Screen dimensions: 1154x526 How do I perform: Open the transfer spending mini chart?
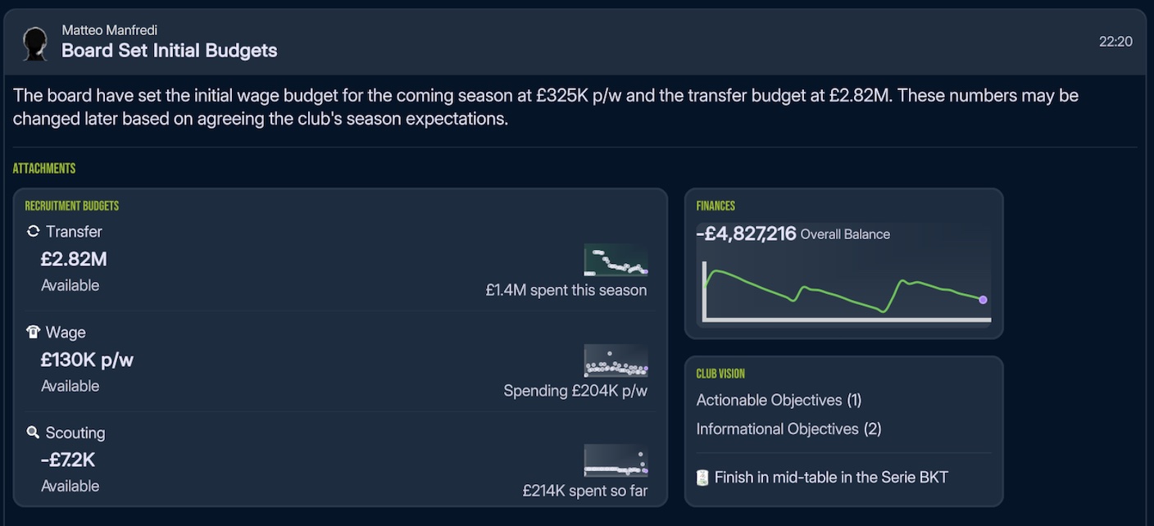(x=616, y=261)
